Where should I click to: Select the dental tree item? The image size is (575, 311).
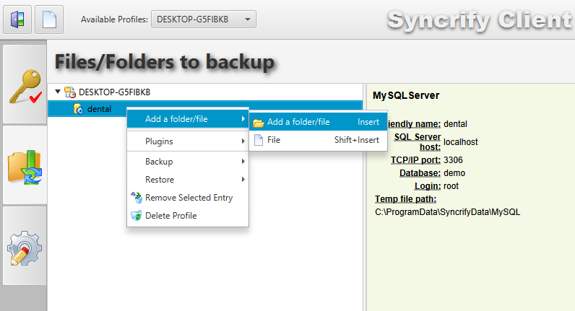click(99, 109)
